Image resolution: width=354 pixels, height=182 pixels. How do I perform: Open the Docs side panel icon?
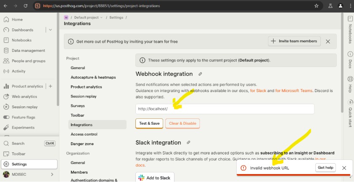350,54
